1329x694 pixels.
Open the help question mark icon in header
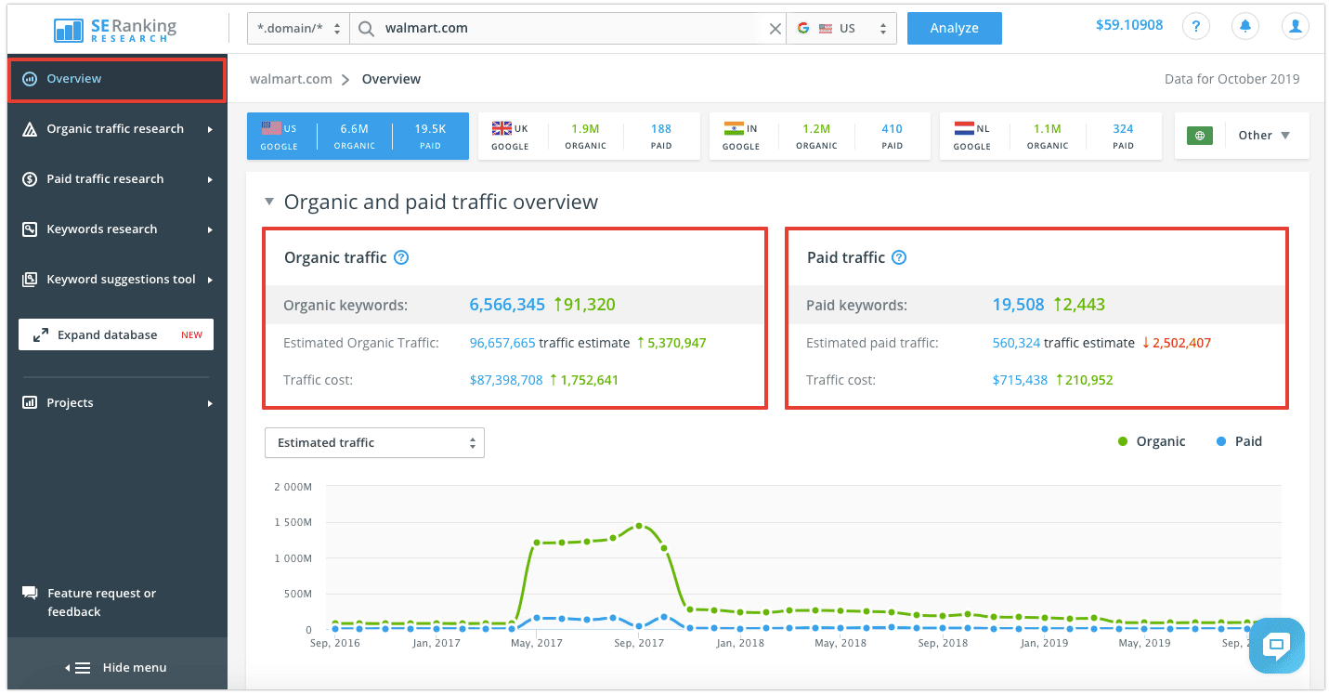[1196, 27]
